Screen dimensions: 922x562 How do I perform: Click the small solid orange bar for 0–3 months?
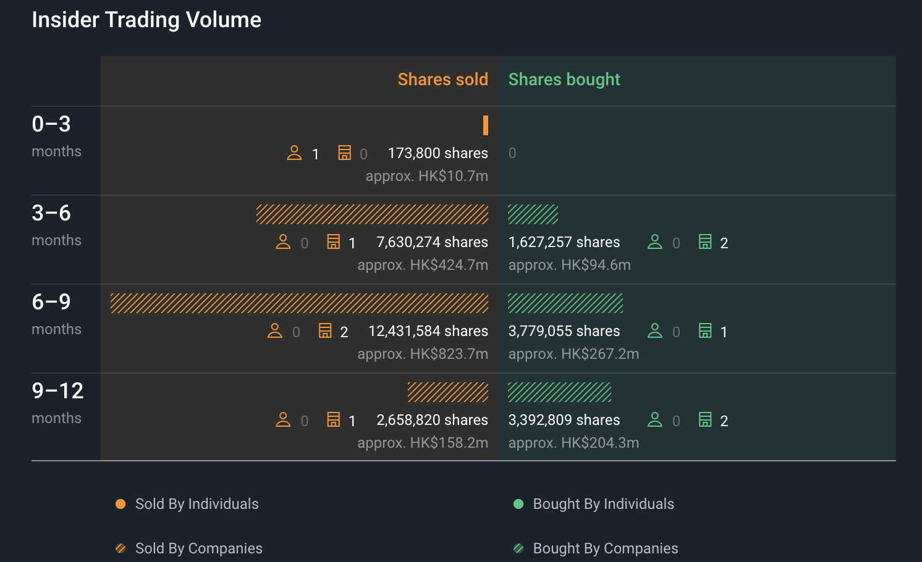pos(486,125)
